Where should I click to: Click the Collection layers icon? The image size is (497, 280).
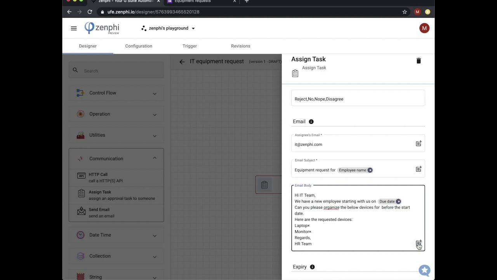[x=80, y=256]
